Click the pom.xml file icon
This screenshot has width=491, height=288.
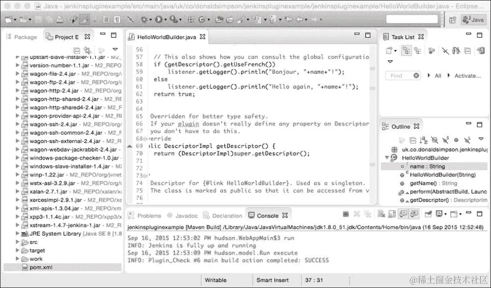click(25, 267)
